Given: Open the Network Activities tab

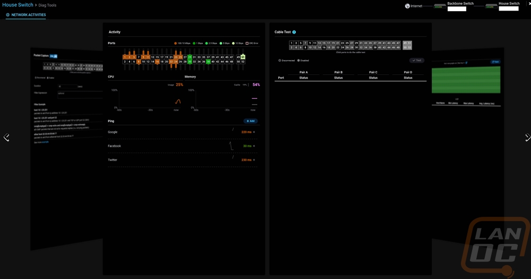Looking at the screenshot, I should point(25,15).
